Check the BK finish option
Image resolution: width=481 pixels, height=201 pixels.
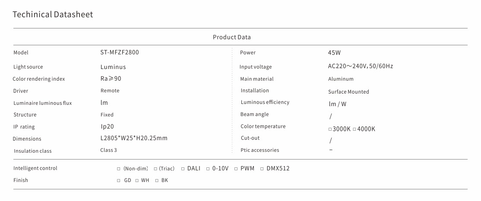pyautogui.click(x=157, y=180)
